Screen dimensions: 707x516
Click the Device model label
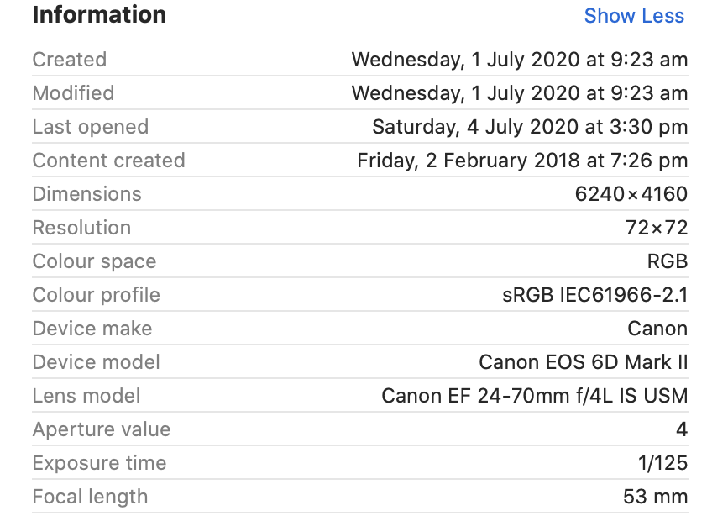tap(96, 362)
